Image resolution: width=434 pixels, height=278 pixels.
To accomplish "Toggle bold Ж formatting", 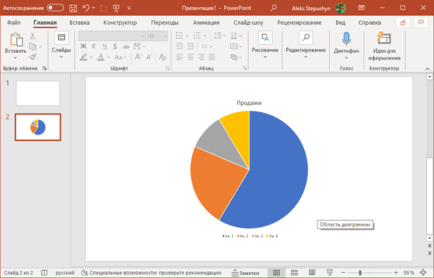I will click(x=83, y=46).
